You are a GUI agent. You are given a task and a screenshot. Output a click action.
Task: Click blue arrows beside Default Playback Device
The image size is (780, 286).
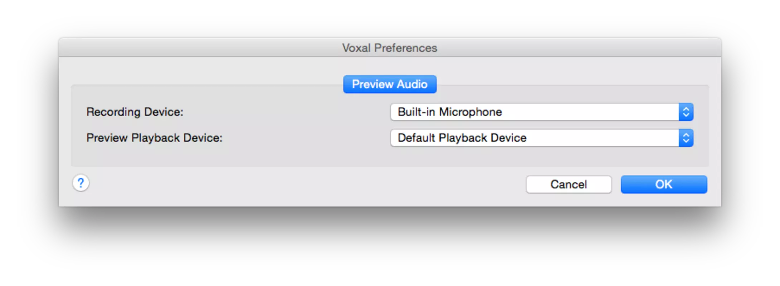[686, 138]
